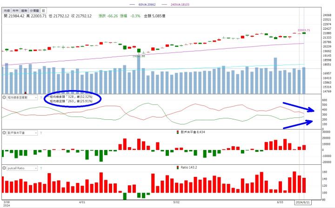Screen dimensions: 335x208
Task: Click the 60MA 20662 legend entry
Action: pyautogui.click(x=143, y=4)
